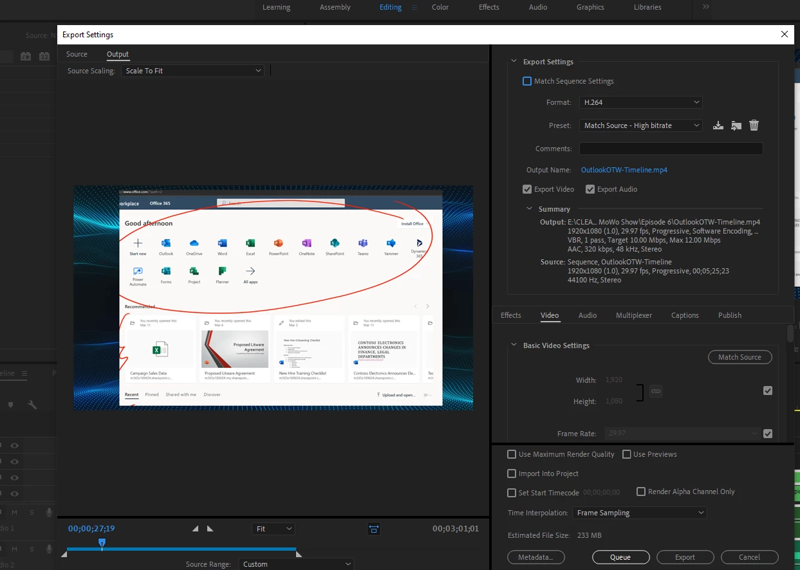Viewport: 800px width, 570px height.
Task: Open the Format dropdown showing H.264
Action: [641, 102]
